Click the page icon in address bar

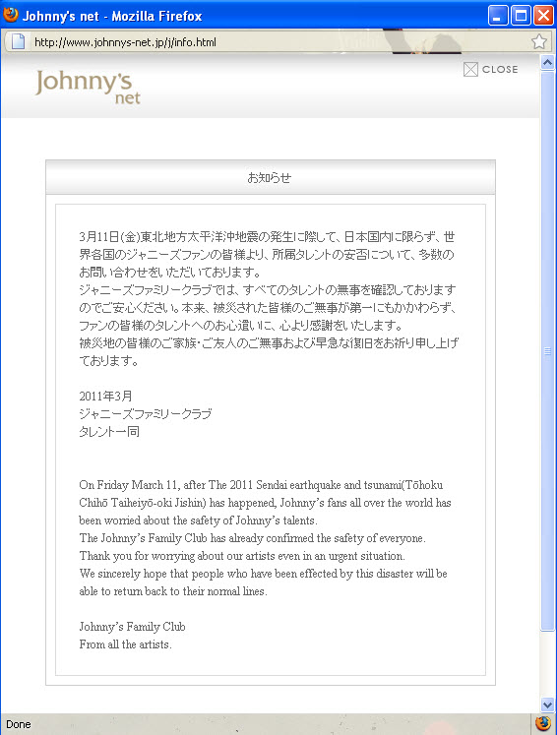[x=18, y=41]
